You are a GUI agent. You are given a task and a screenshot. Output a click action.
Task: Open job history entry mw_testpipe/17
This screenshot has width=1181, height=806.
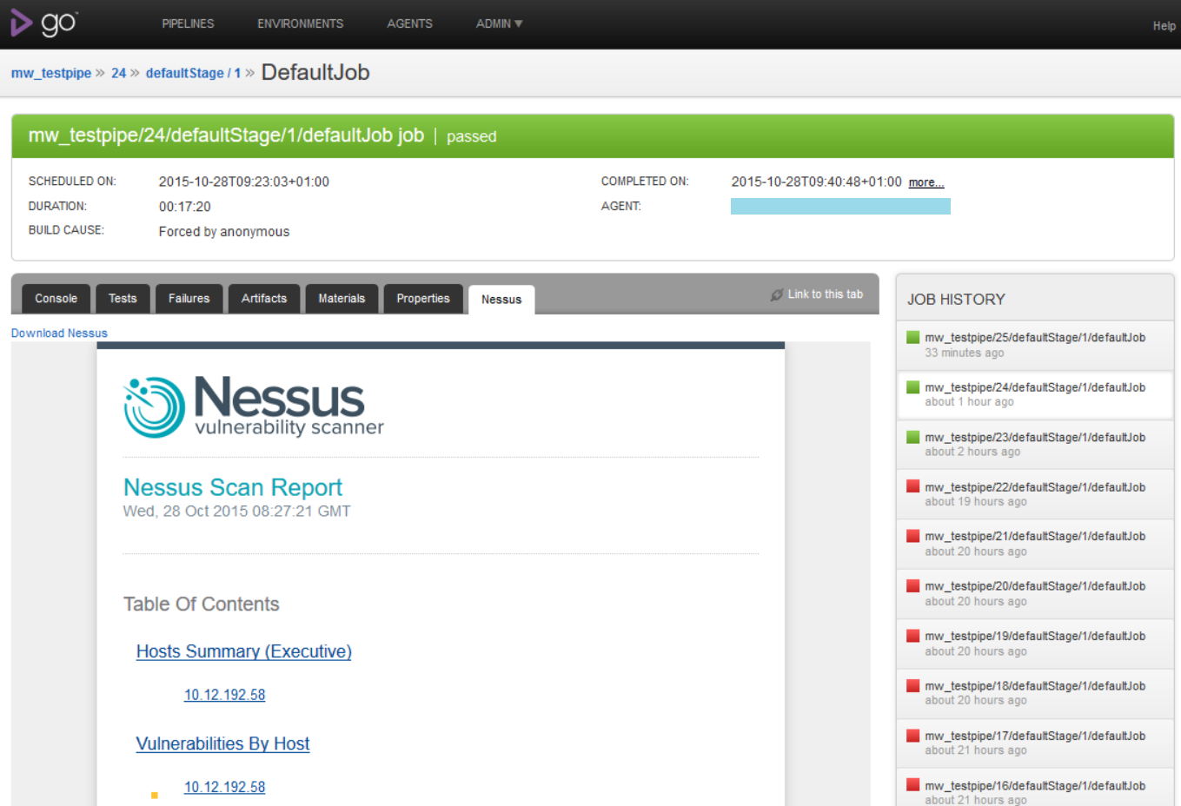(x=1035, y=737)
